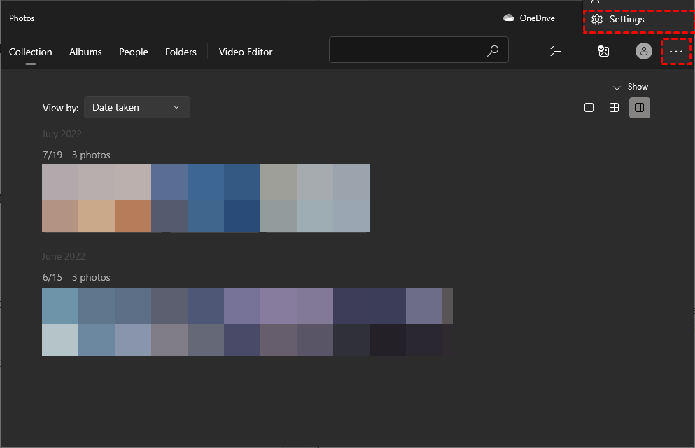Viewport: 695px width, 448px height.
Task: Open the Import photos icon
Action: click(603, 51)
